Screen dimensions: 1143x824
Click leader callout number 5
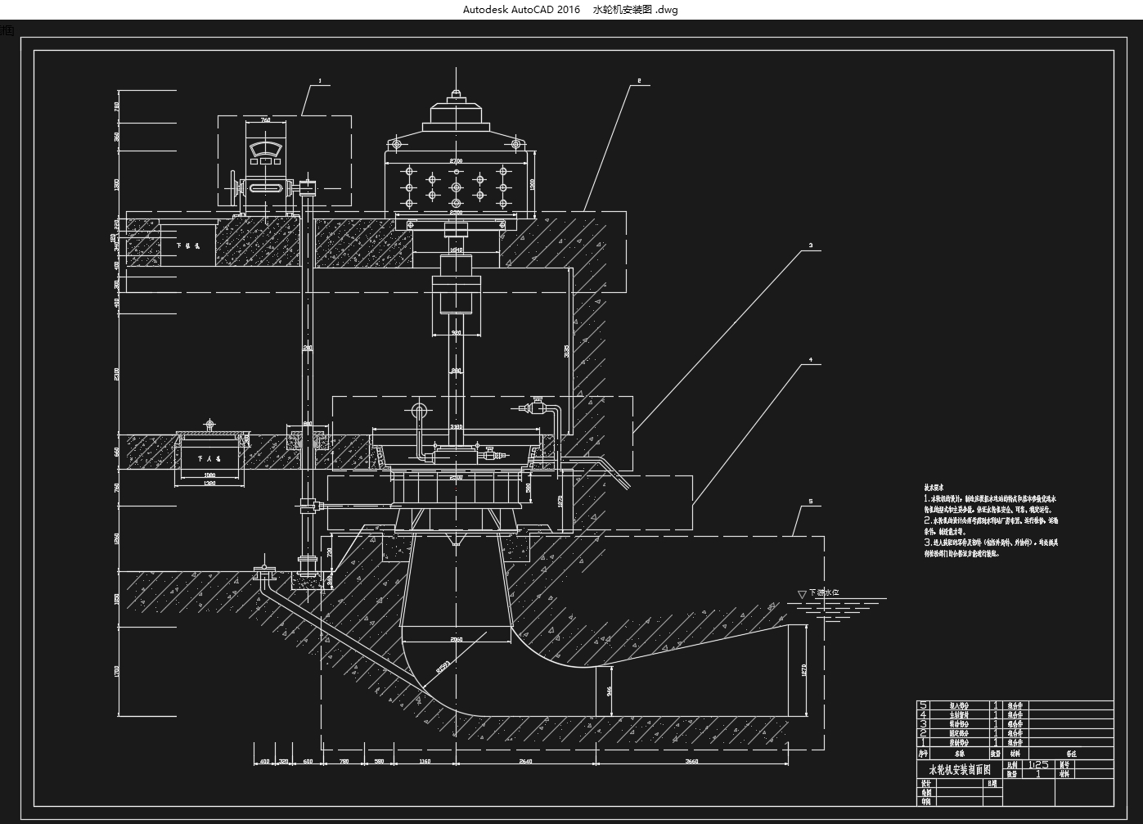[x=810, y=501]
